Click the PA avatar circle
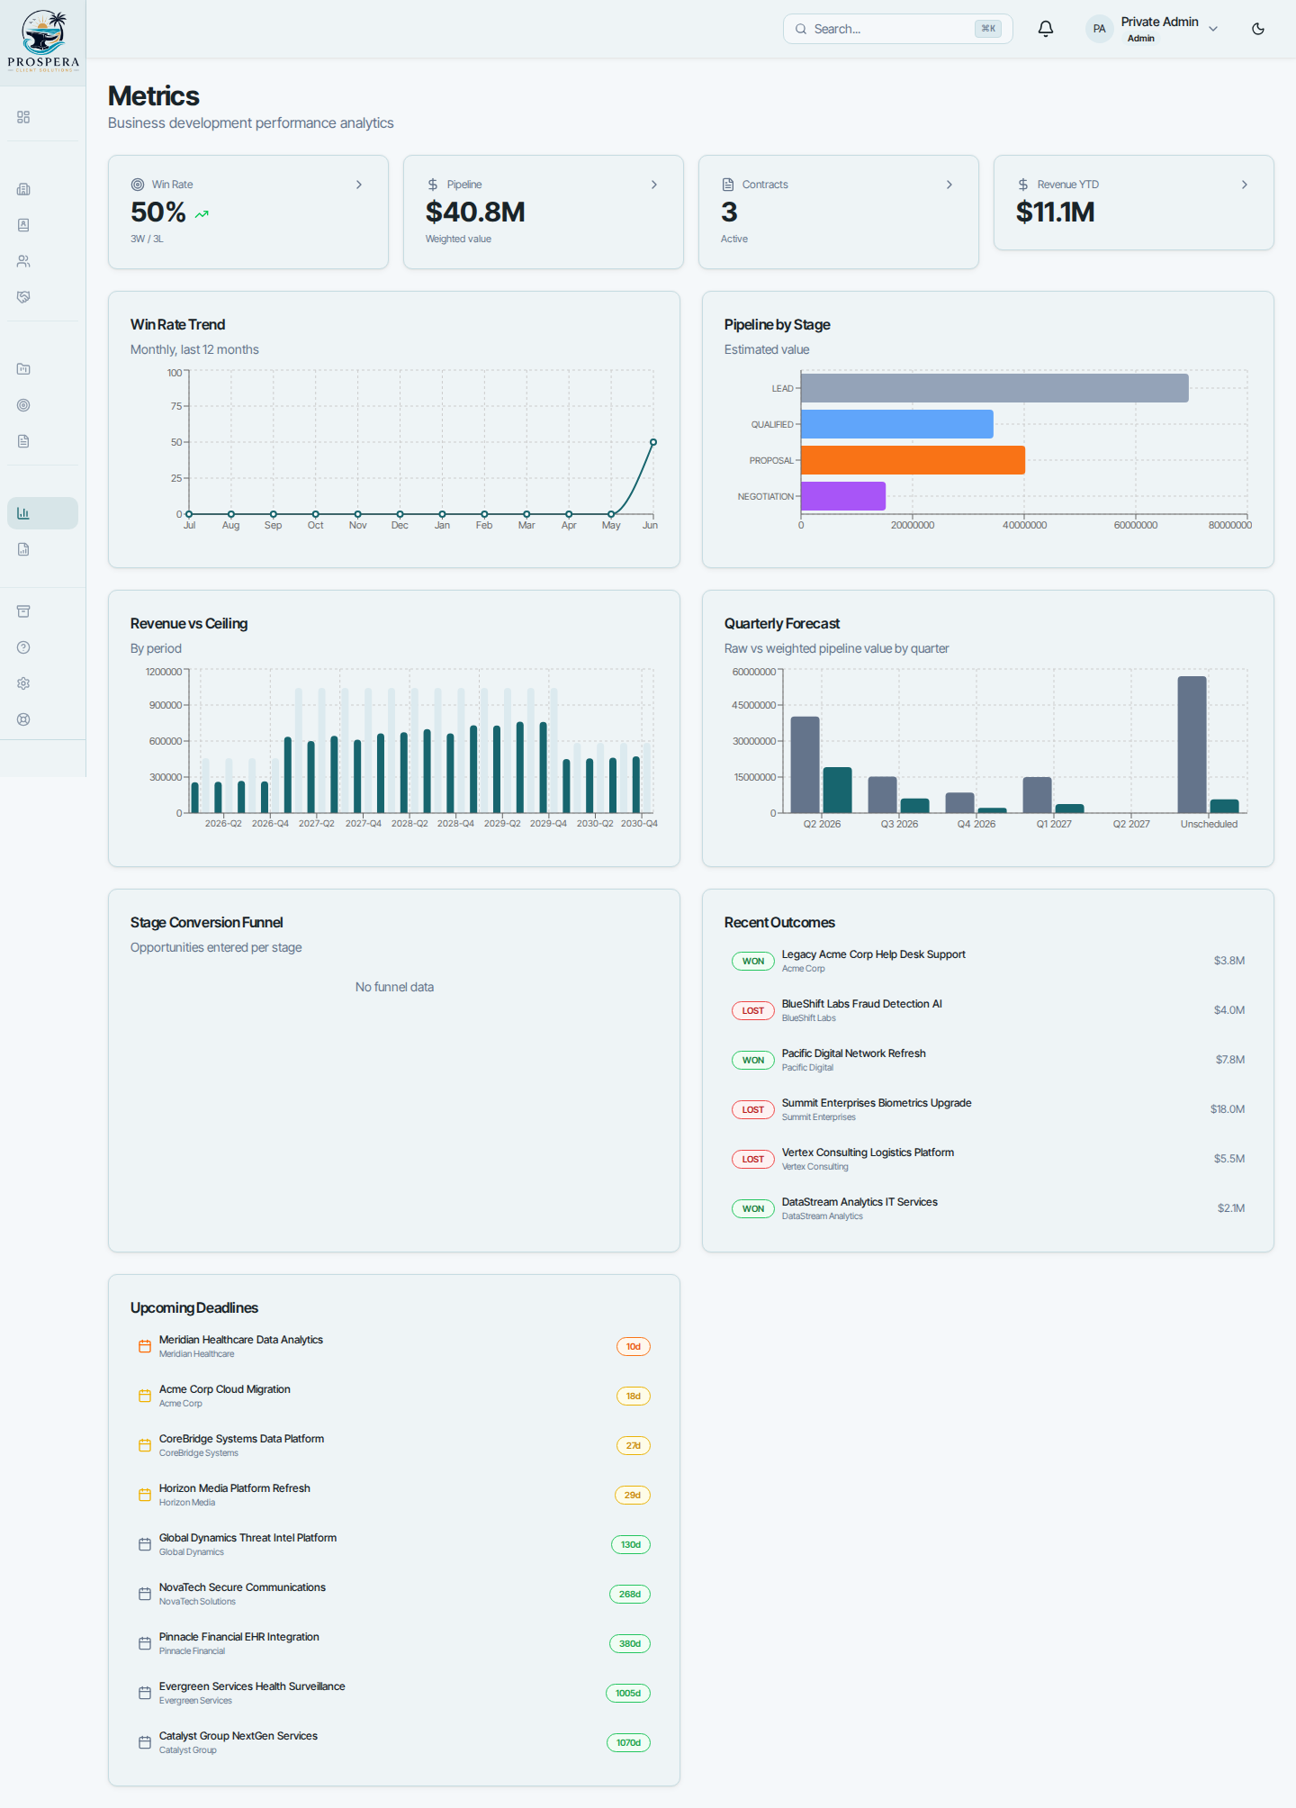1296x1808 pixels. (1099, 29)
